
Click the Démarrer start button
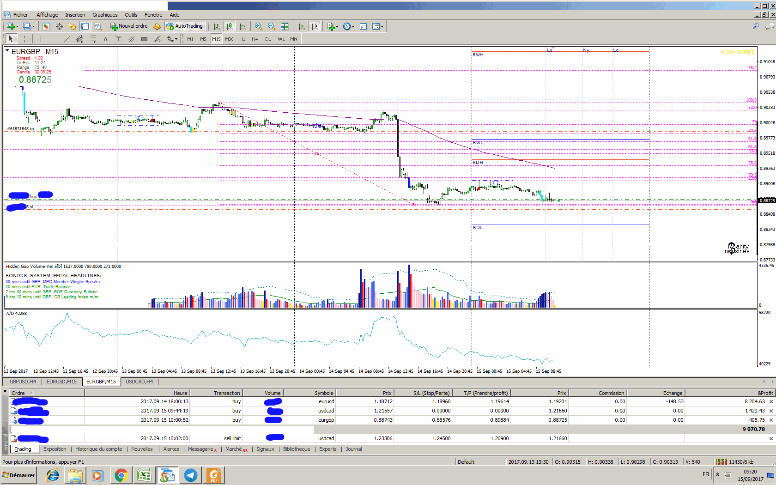pos(19,475)
